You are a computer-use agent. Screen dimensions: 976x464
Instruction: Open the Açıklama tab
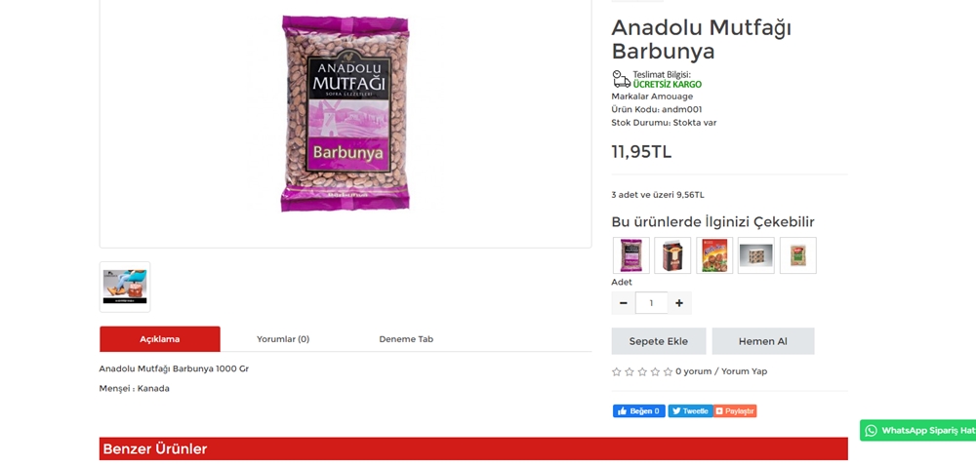(x=160, y=339)
